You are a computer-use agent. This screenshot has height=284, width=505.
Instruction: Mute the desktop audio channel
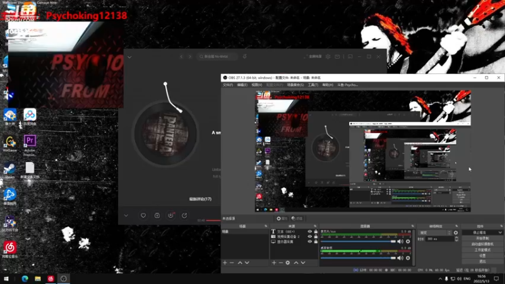tap(400, 258)
